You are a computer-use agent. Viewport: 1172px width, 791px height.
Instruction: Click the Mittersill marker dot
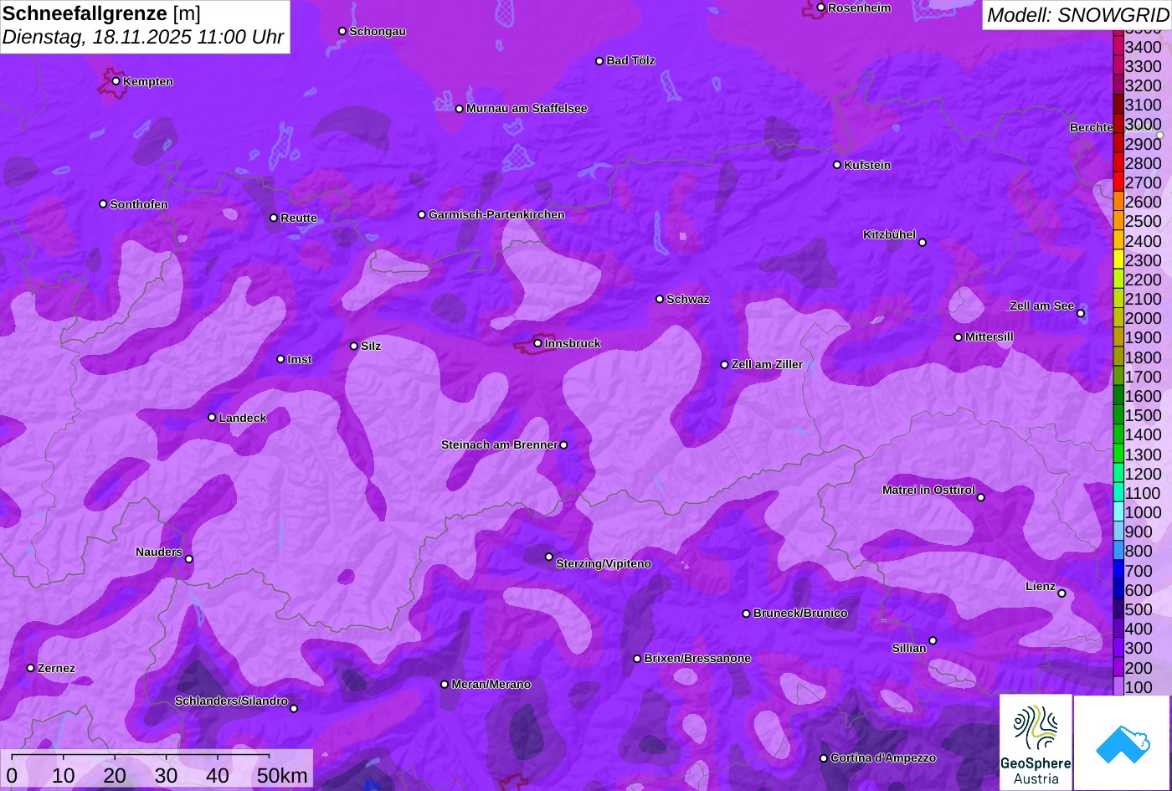click(958, 337)
